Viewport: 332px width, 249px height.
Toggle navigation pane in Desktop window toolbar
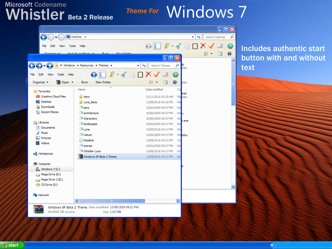pyautogui.click(x=157, y=46)
